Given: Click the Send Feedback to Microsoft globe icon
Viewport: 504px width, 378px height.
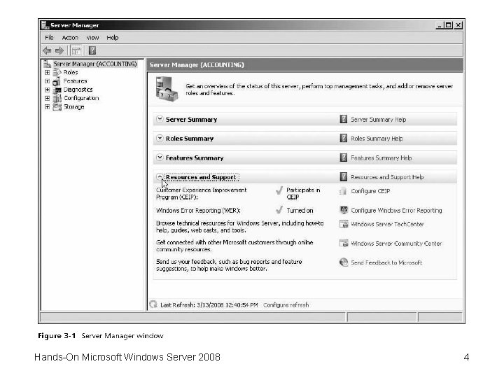Looking at the screenshot, I should click(x=344, y=262).
